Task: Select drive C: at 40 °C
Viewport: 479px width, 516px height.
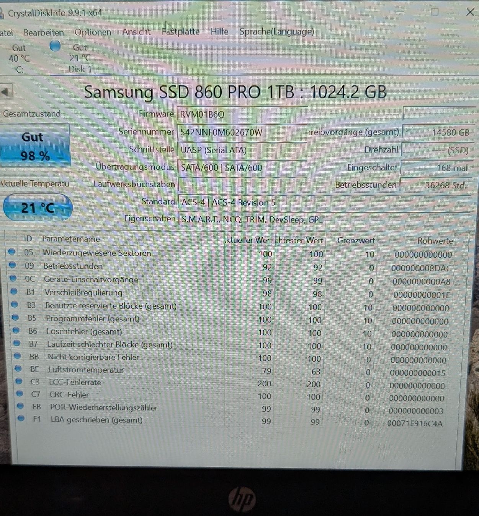Action: point(19,58)
